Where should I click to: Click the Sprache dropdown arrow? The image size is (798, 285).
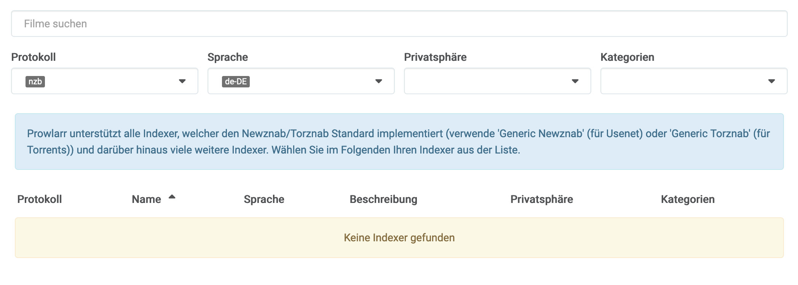click(x=378, y=81)
